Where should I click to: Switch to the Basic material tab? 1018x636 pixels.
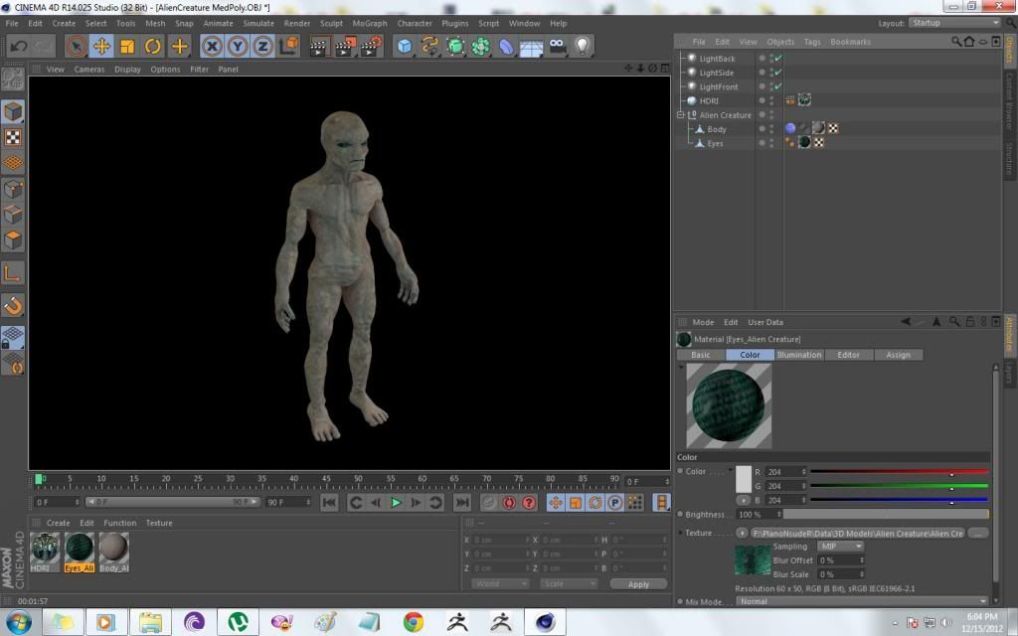point(701,355)
